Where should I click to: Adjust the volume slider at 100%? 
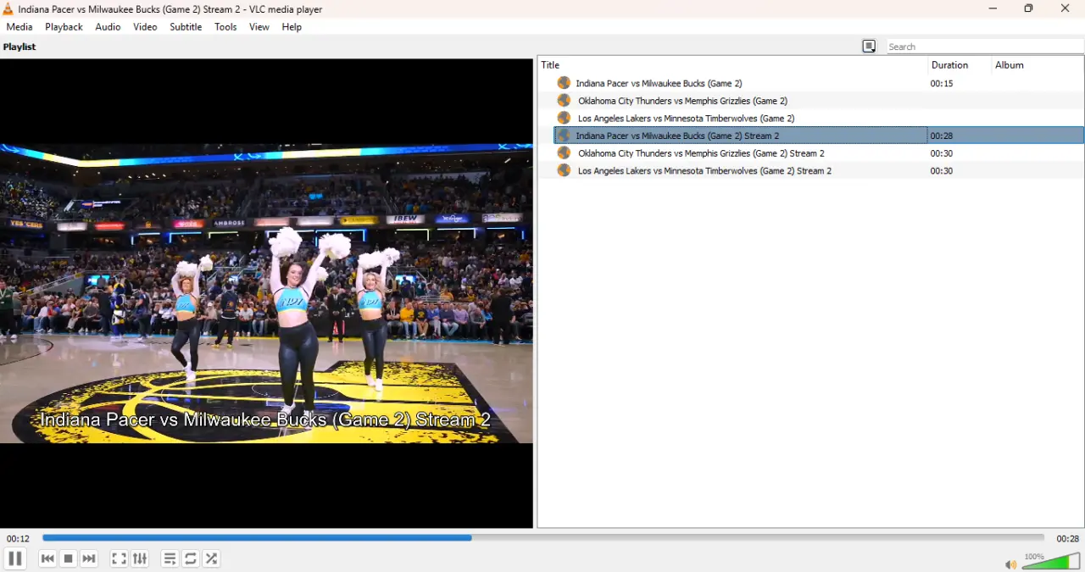pyautogui.click(x=1051, y=561)
